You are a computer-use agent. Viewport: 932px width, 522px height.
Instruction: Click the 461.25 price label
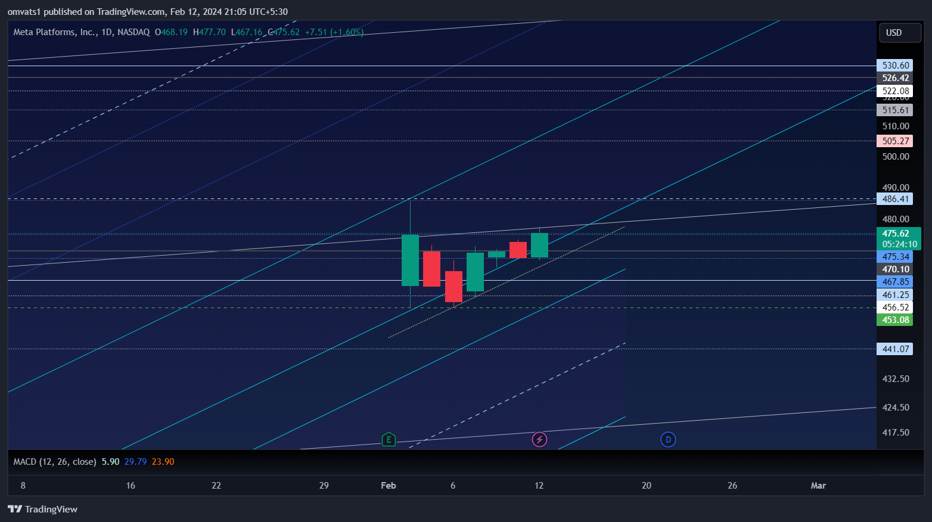pos(895,295)
